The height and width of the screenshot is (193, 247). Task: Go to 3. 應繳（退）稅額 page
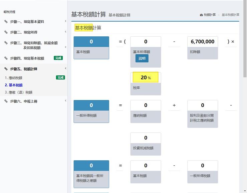click(19, 92)
